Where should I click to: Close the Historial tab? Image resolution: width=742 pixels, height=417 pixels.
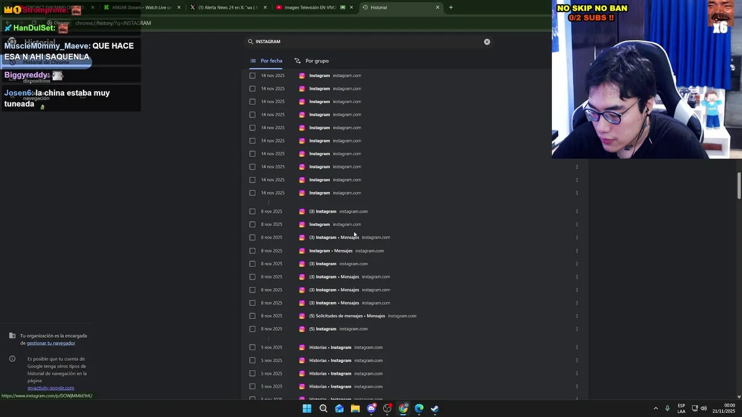click(438, 8)
